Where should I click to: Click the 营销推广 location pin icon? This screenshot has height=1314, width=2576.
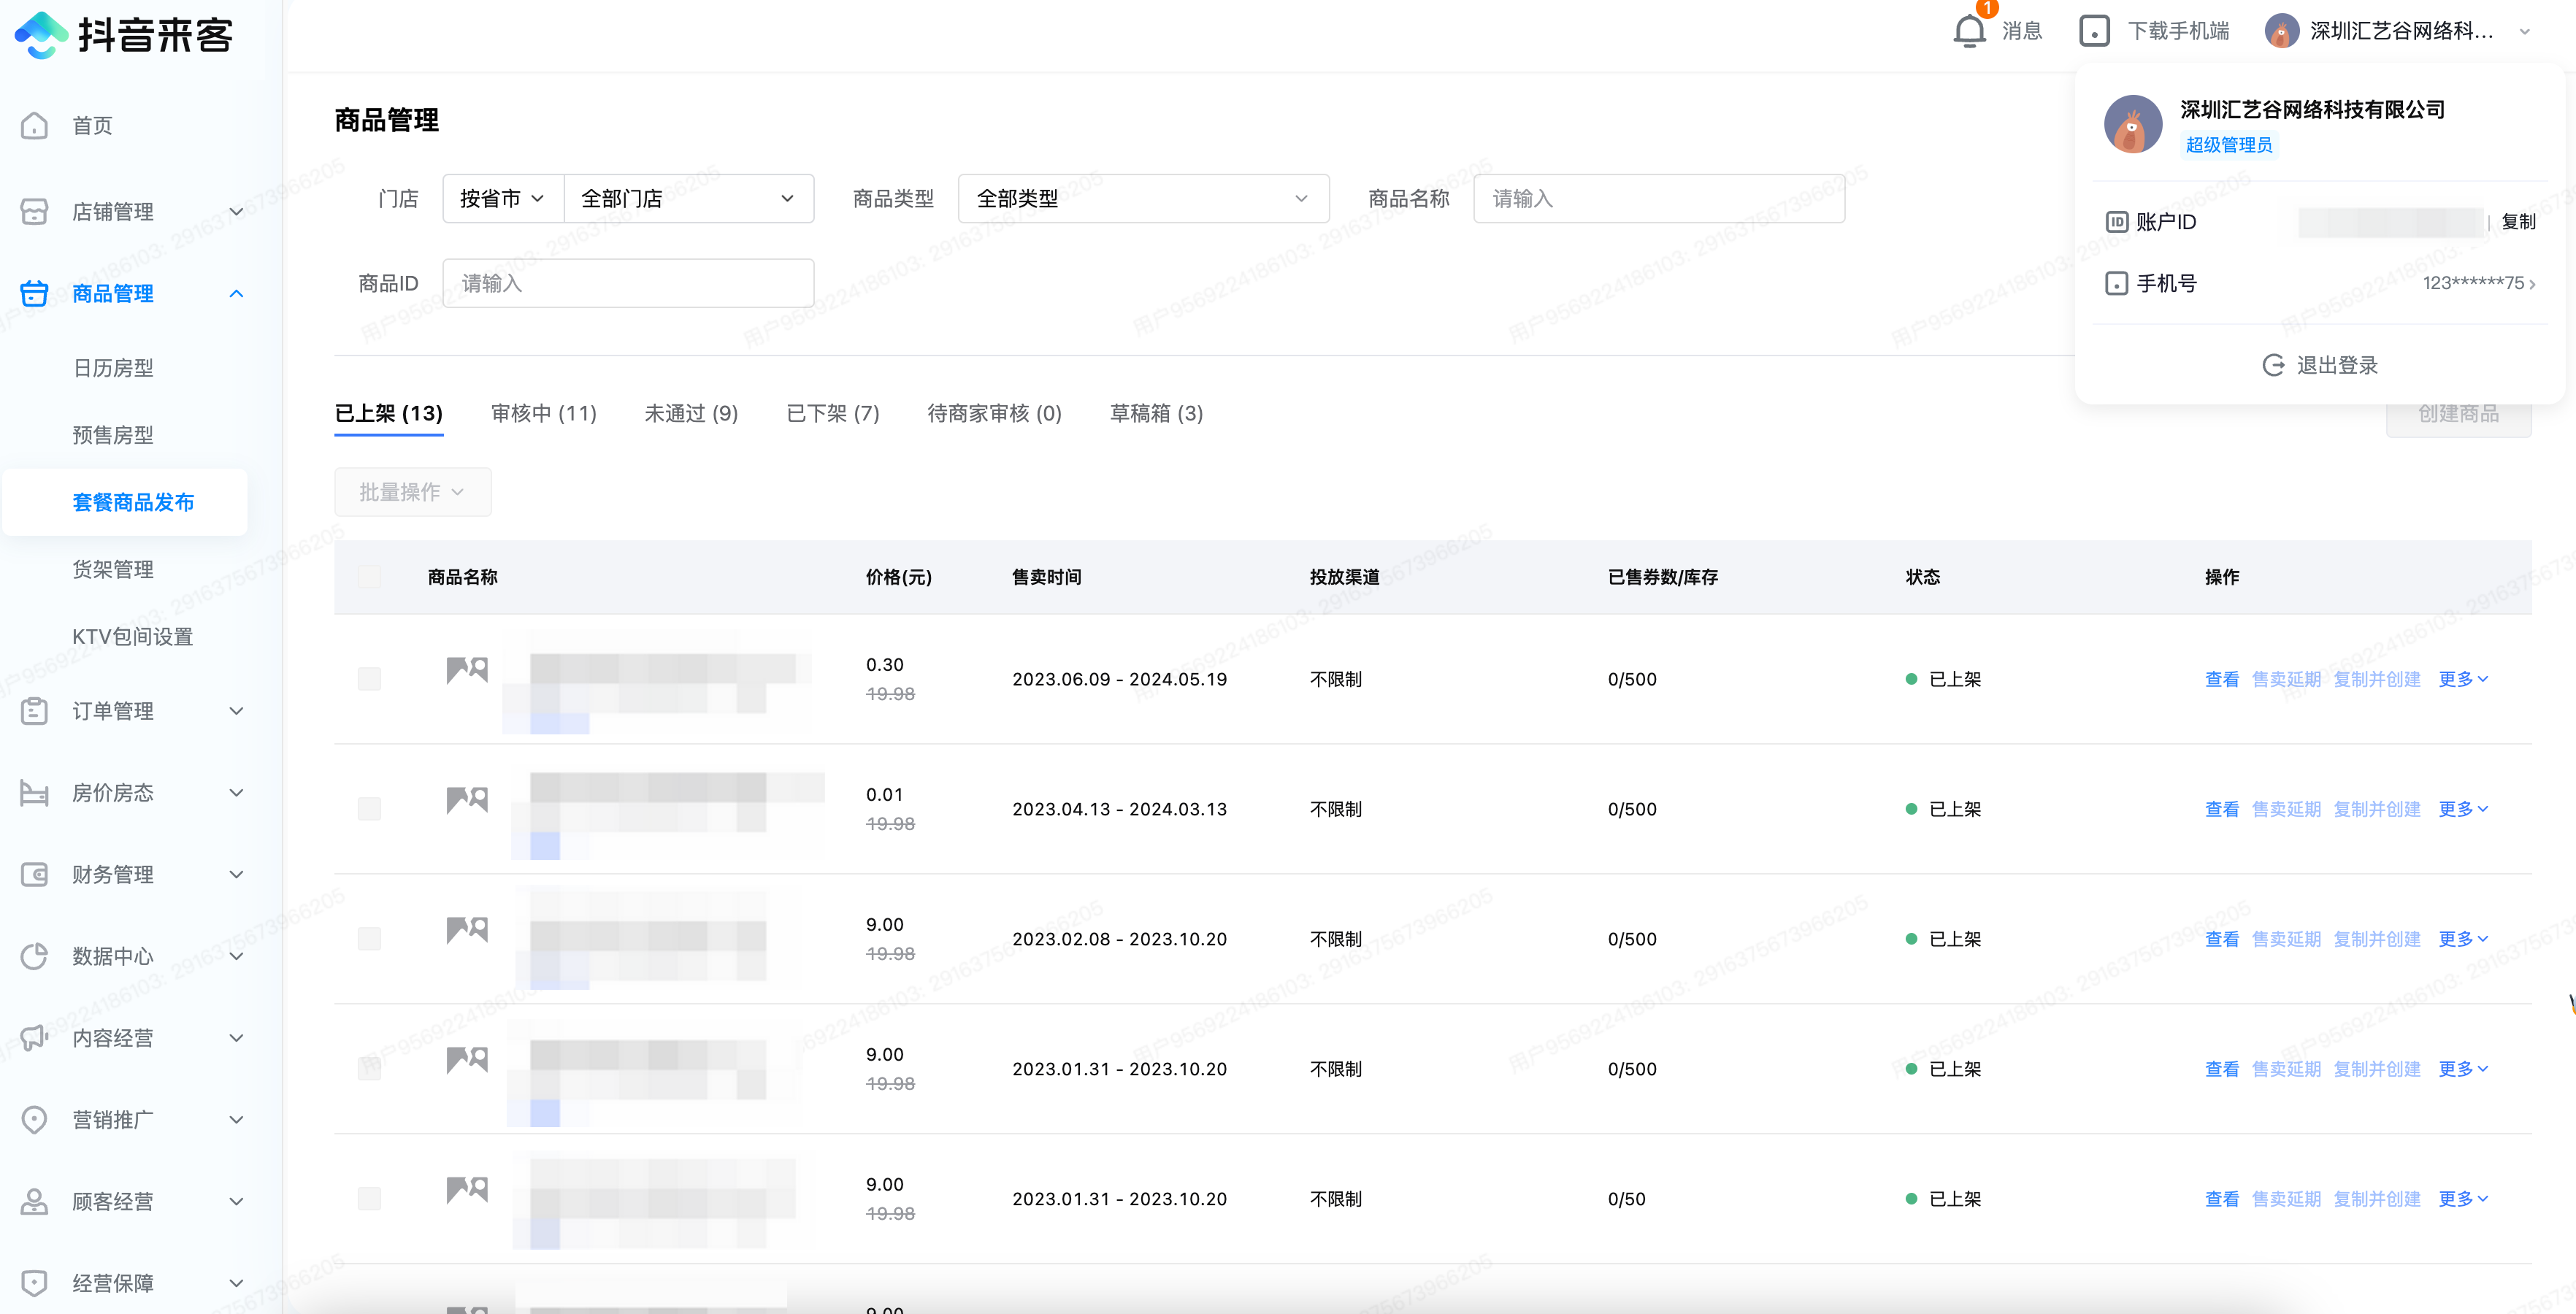pyautogui.click(x=34, y=1120)
